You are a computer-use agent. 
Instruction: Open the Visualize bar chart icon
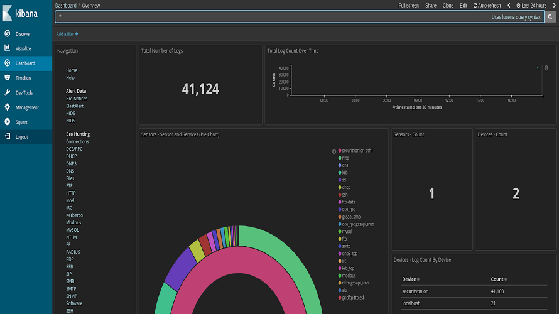7,48
